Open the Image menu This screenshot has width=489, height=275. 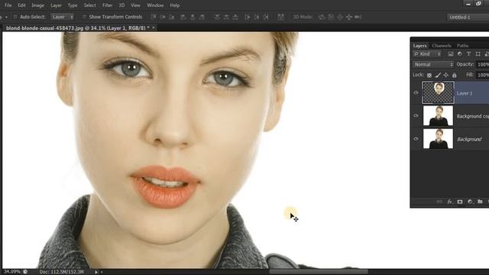coord(37,5)
